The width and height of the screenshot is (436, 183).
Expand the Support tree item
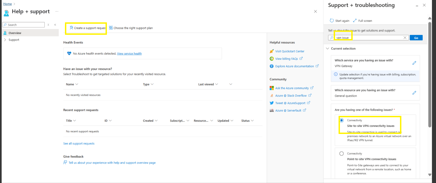click(x=5, y=40)
